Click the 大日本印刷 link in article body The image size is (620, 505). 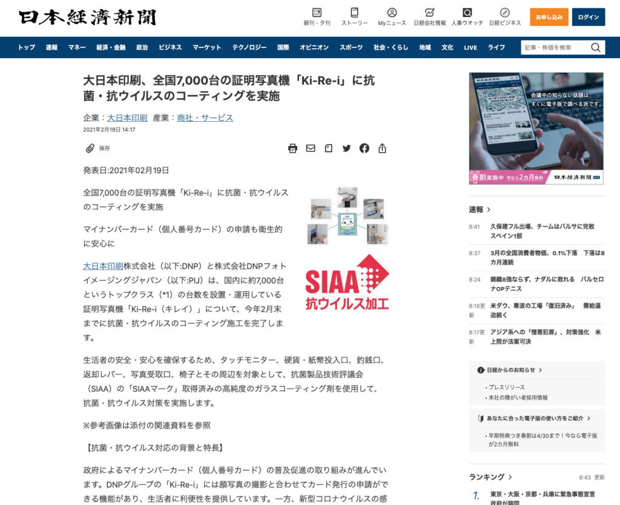point(103,266)
